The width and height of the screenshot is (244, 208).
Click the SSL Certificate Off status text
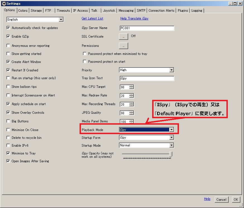pos(133,36)
